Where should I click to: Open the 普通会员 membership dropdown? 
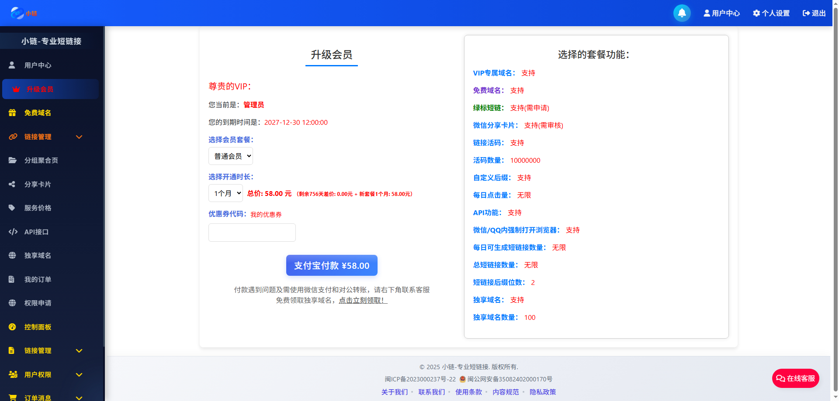pyautogui.click(x=230, y=156)
